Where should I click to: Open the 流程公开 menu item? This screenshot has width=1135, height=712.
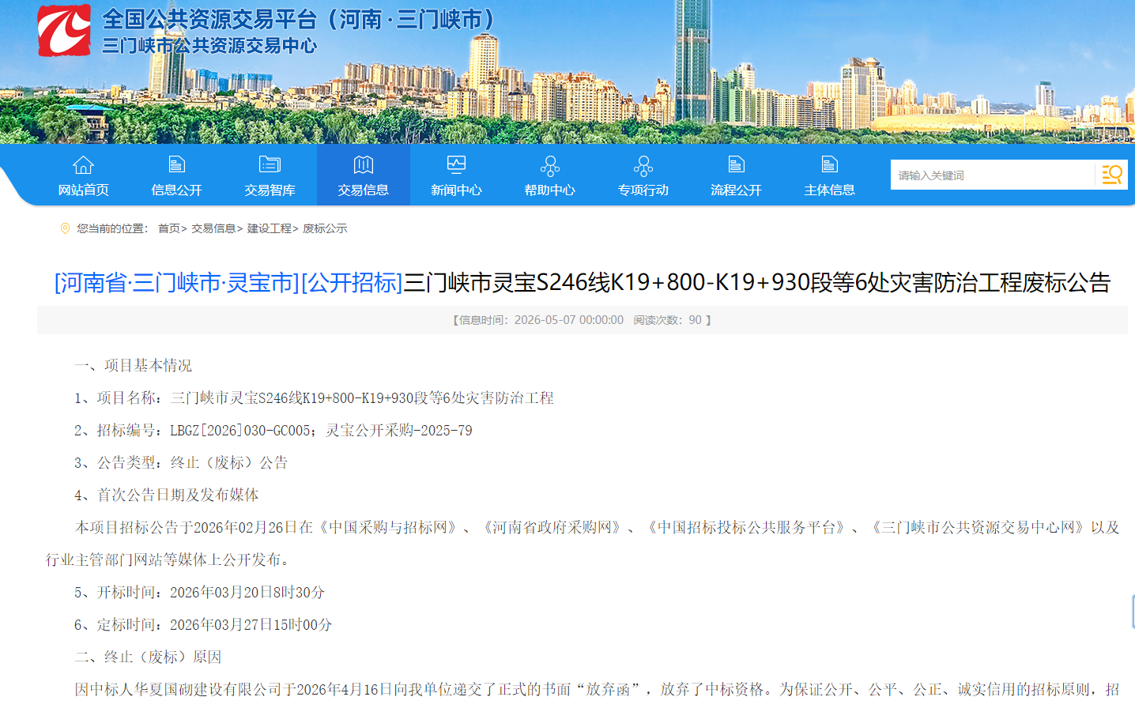[736, 190]
